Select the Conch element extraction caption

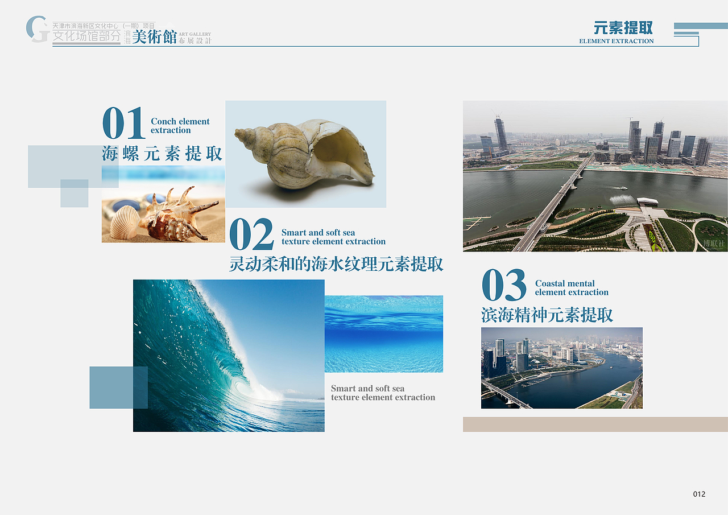tap(180, 126)
